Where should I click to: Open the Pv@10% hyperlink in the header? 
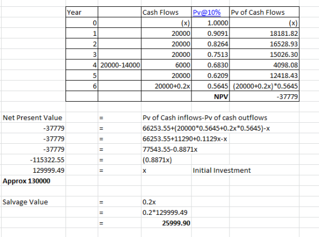pos(206,13)
